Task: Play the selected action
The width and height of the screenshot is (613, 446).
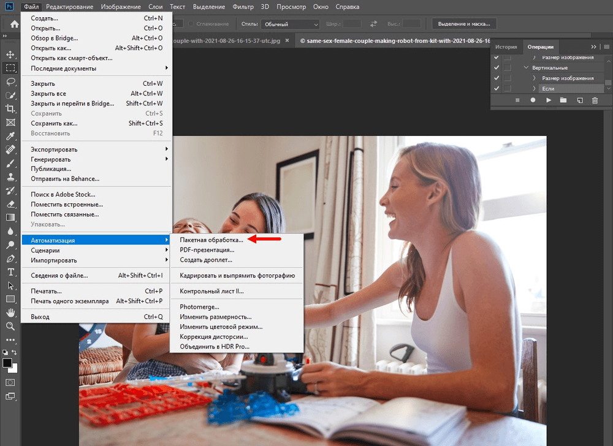Action: click(x=549, y=100)
